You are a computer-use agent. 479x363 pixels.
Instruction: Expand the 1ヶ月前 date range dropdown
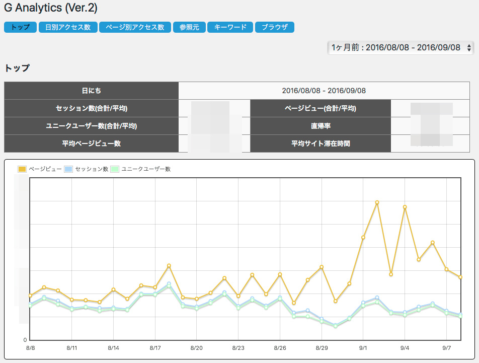coord(401,47)
